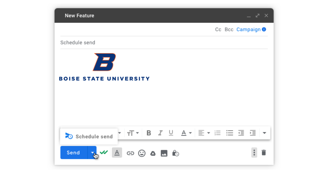Click the blue Send button
Screen dimensions: 328x173
click(x=74, y=153)
